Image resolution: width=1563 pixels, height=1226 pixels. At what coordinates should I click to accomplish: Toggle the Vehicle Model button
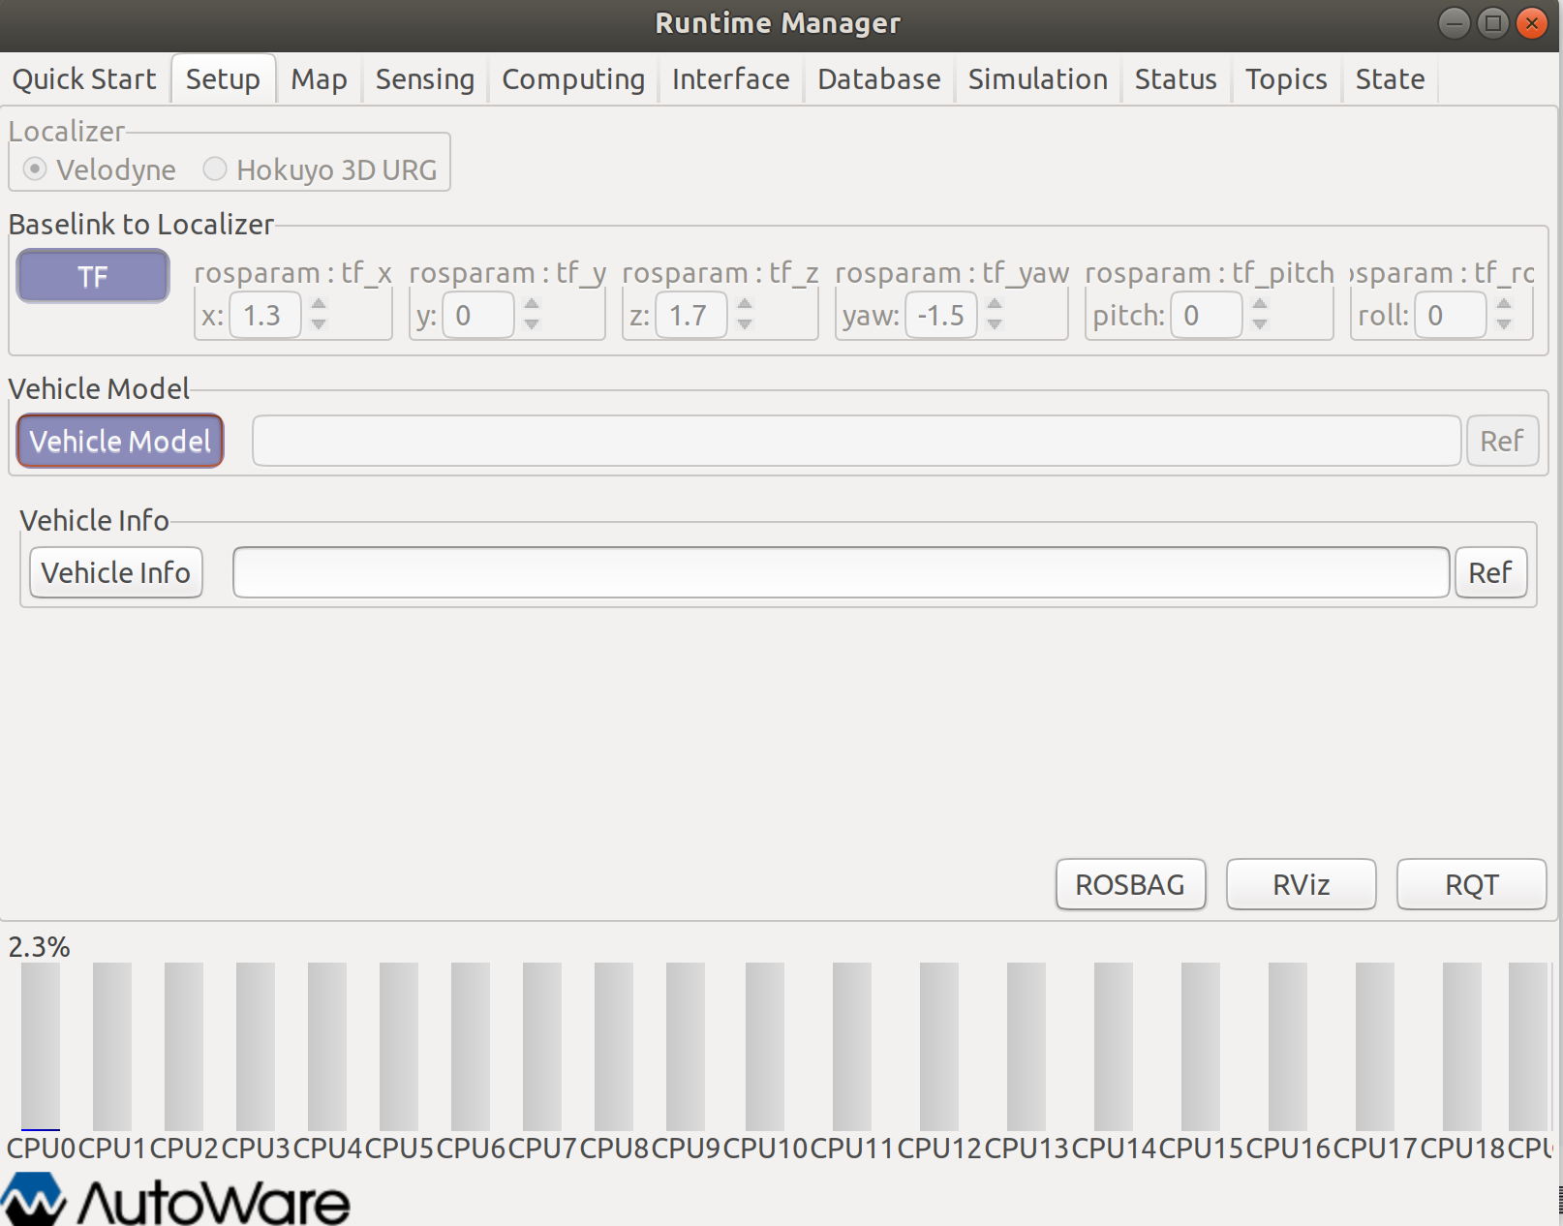click(120, 442)
